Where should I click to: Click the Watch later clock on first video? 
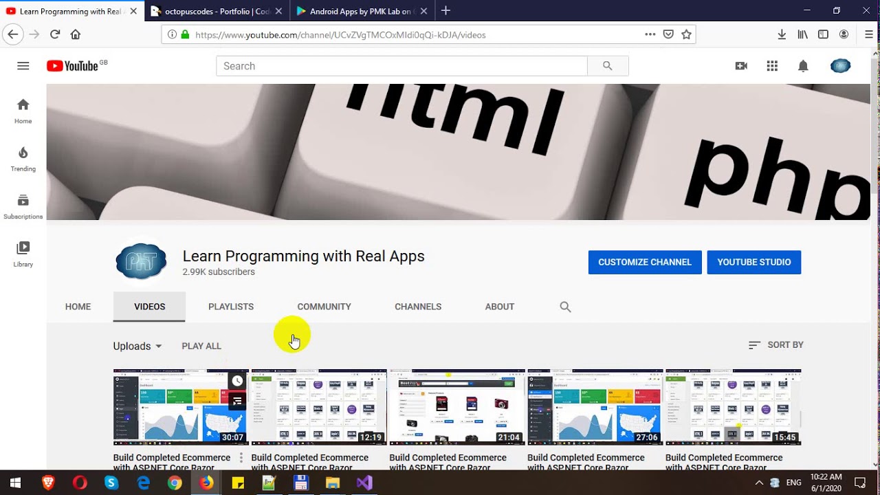coord(237,380)
